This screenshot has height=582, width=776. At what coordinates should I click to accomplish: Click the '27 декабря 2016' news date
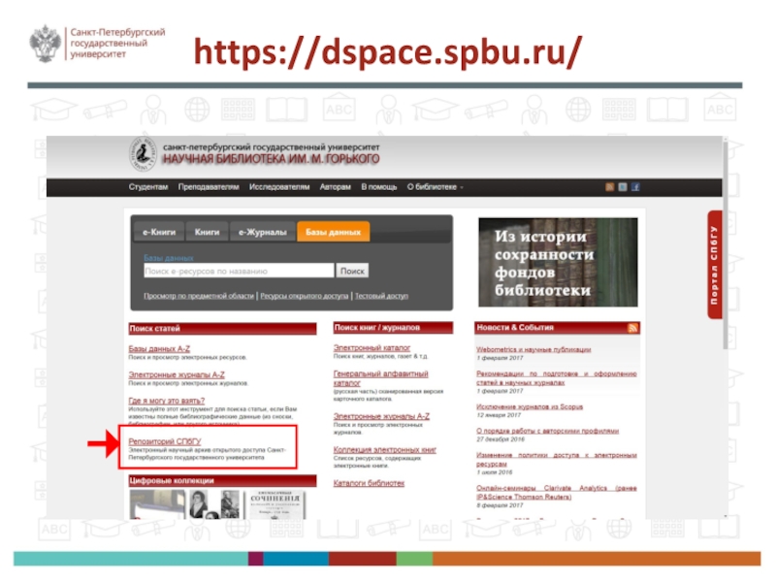501,439
